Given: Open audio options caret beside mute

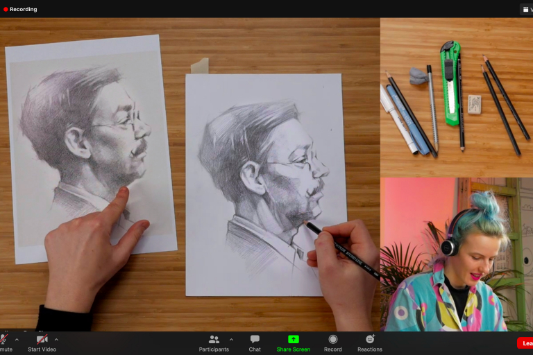Looking at the screenshot, I should click(17, 340).
